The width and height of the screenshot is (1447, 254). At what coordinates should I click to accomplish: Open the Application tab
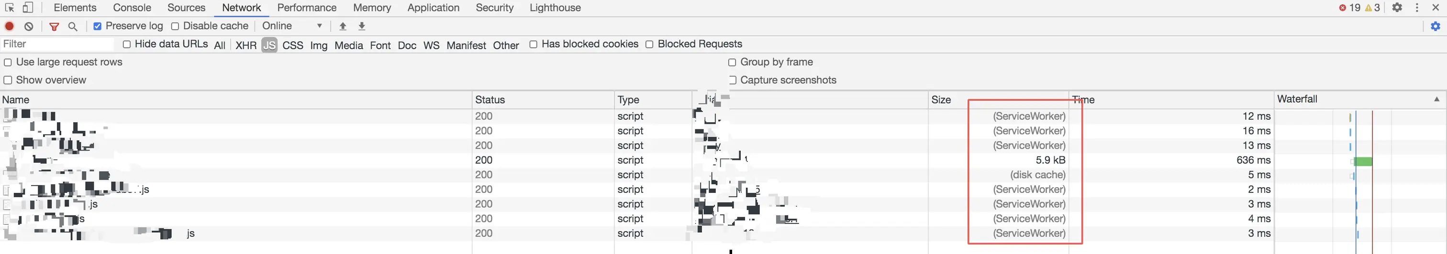[x=433, y=8]
